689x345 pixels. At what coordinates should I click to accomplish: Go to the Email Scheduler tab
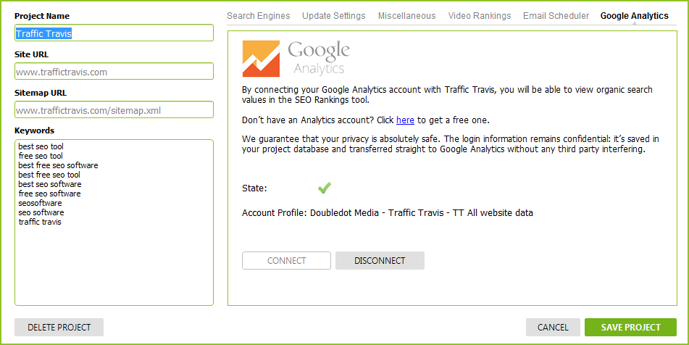556,16
